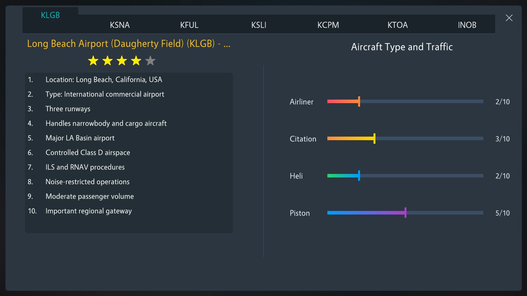The width and height of the screenshot is (527, 296).
Task: Select the active KLGB tab
Action: 50,15
